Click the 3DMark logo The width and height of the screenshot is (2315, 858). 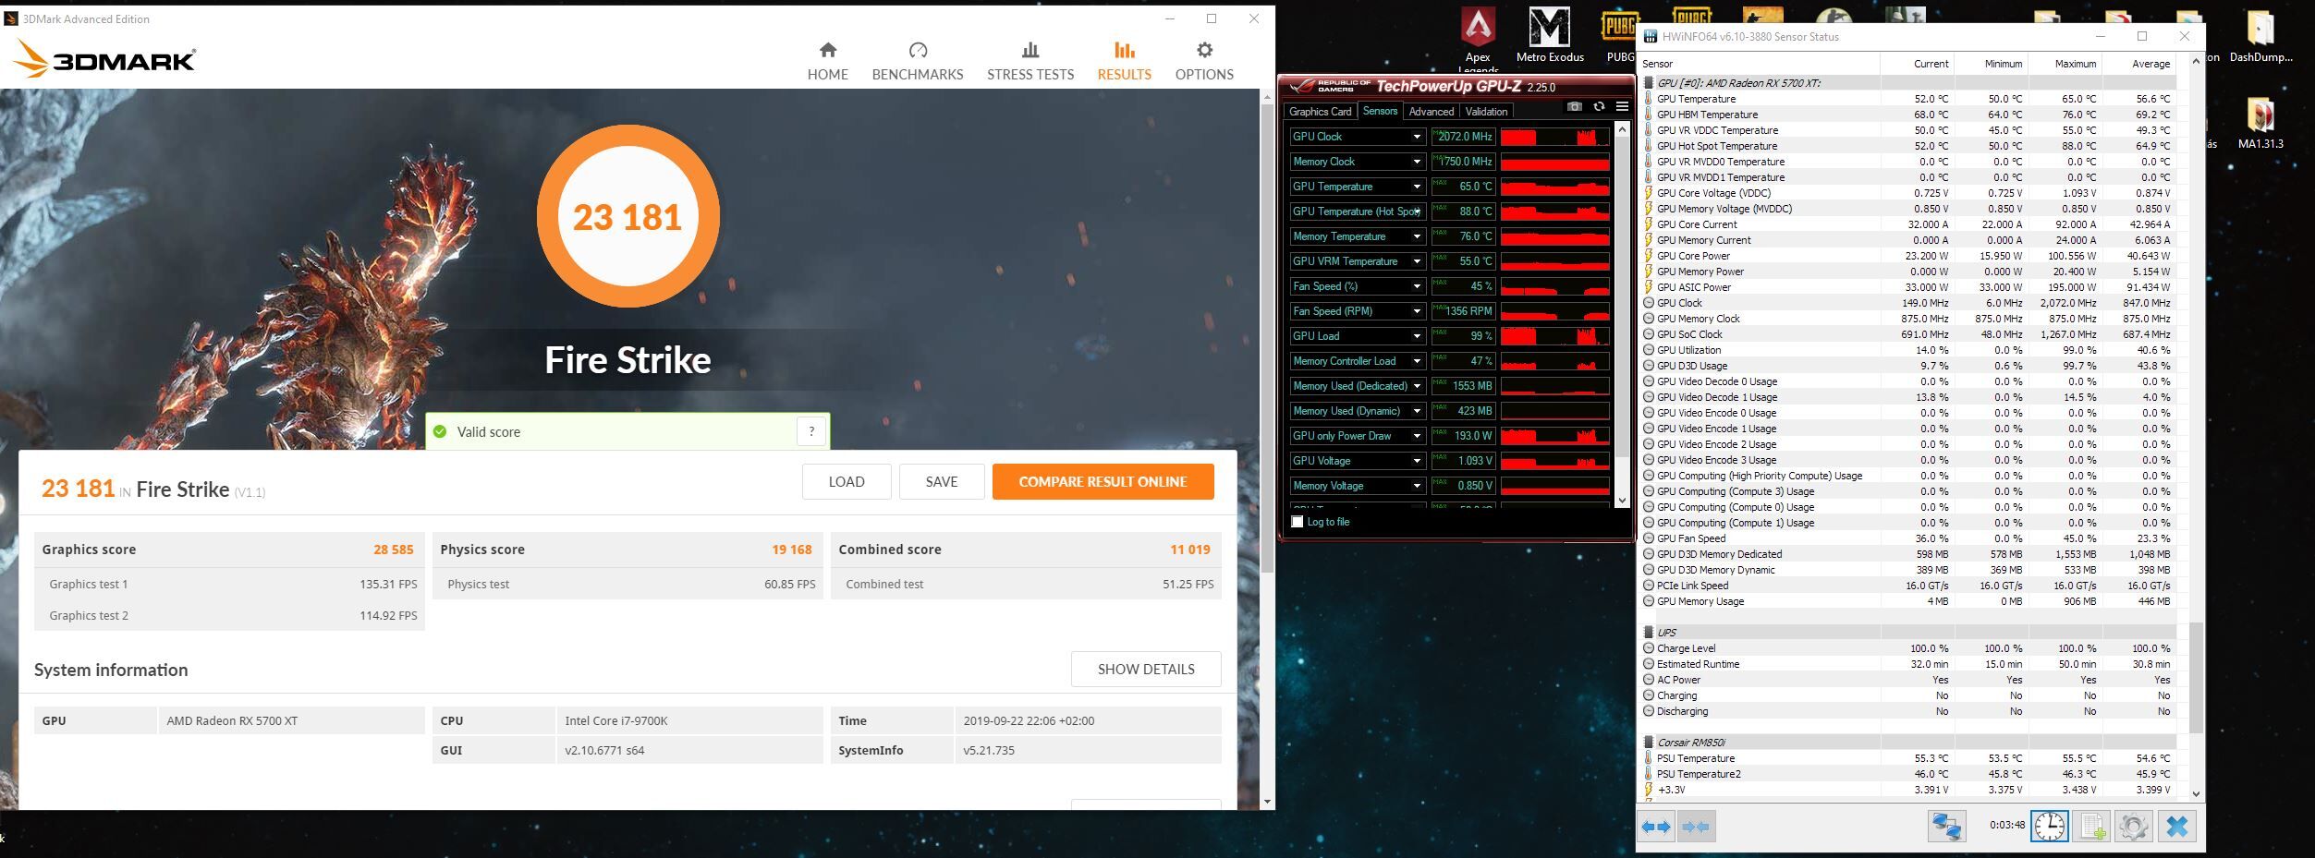[104, 59]
